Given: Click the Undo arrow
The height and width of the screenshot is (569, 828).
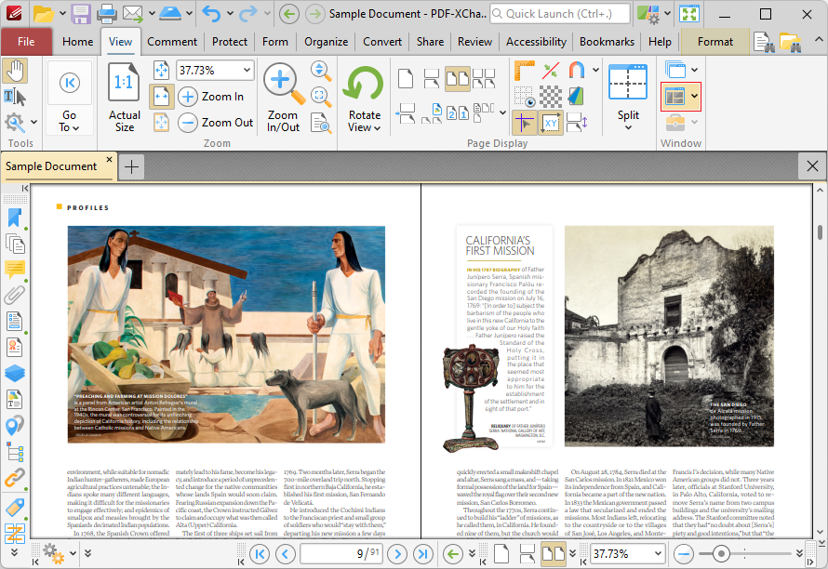Looking at the screenshot, I should point(211,14).
